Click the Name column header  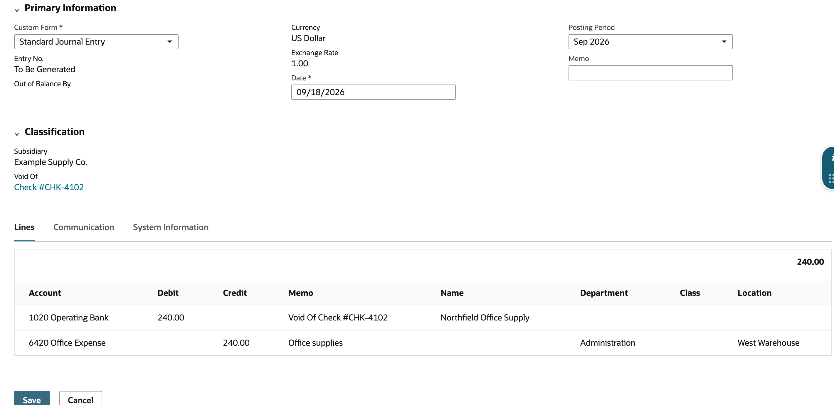tap(452, 293)
